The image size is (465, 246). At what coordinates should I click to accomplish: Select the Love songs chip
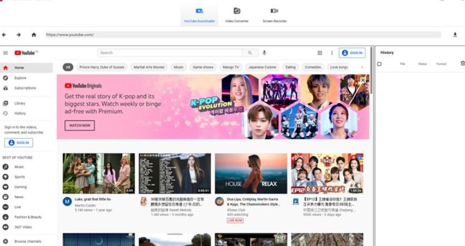pos(339,67)
